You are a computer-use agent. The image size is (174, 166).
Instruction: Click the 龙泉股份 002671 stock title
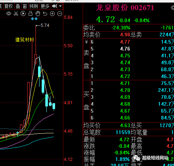125,8
